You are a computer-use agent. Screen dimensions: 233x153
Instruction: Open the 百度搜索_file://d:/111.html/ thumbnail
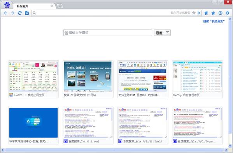(x=143, y=123)
